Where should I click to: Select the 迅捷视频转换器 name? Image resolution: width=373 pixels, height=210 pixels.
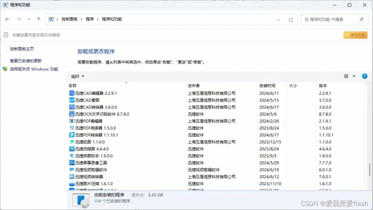pos(89,177)
